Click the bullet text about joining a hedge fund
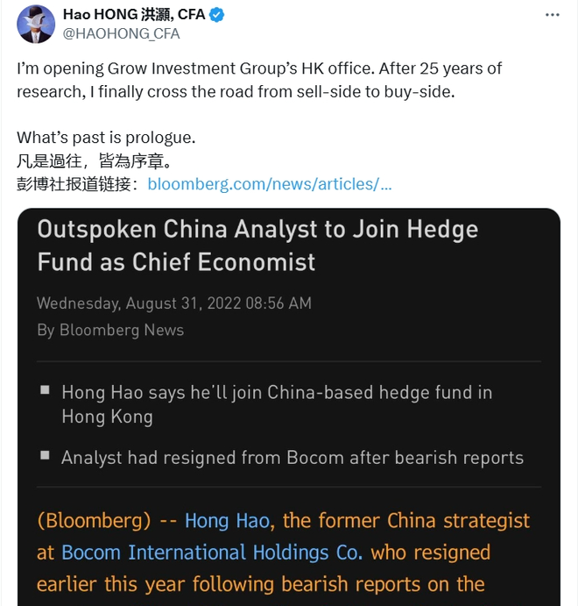Screen dimensions: 578x606 [277, 403]
